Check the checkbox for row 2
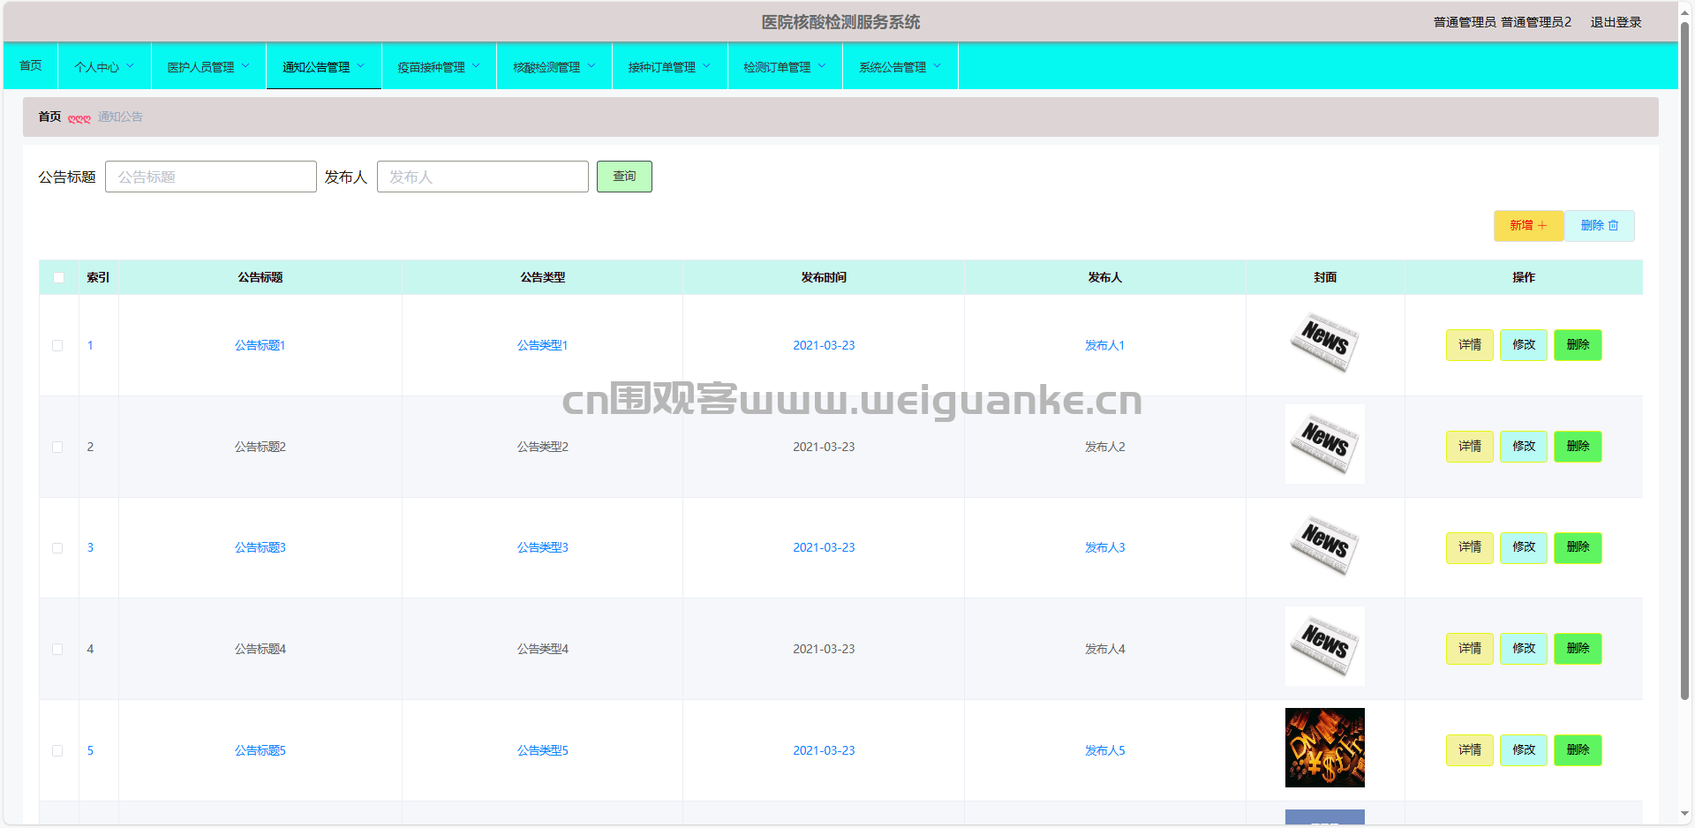Screen dimensions: 1695x828 coord(57,447)
